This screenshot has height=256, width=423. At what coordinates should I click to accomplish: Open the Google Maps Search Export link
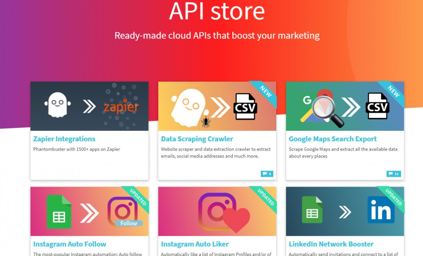click(332, 139)
